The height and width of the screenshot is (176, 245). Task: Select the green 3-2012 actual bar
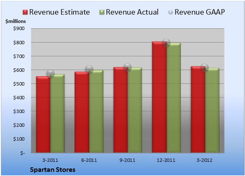212,110
